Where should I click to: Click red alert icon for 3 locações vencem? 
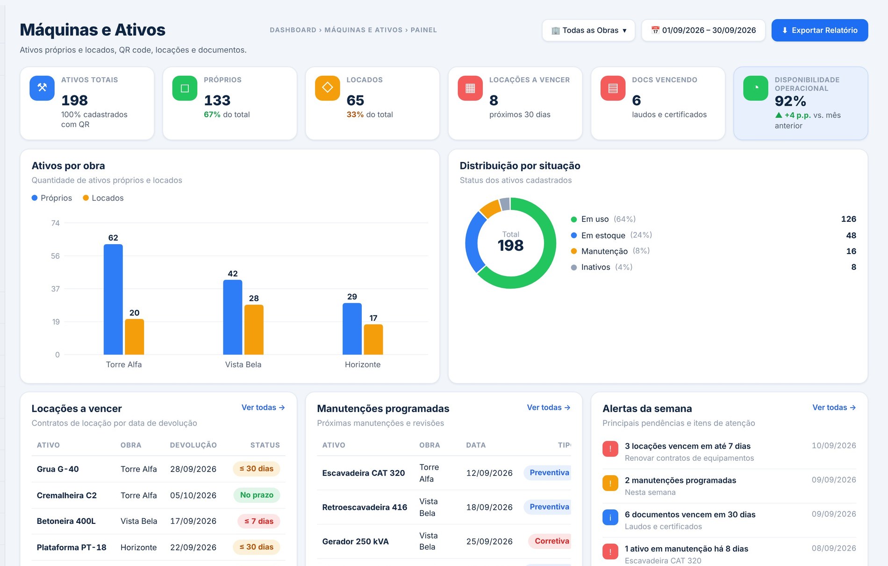click(610, 449)
